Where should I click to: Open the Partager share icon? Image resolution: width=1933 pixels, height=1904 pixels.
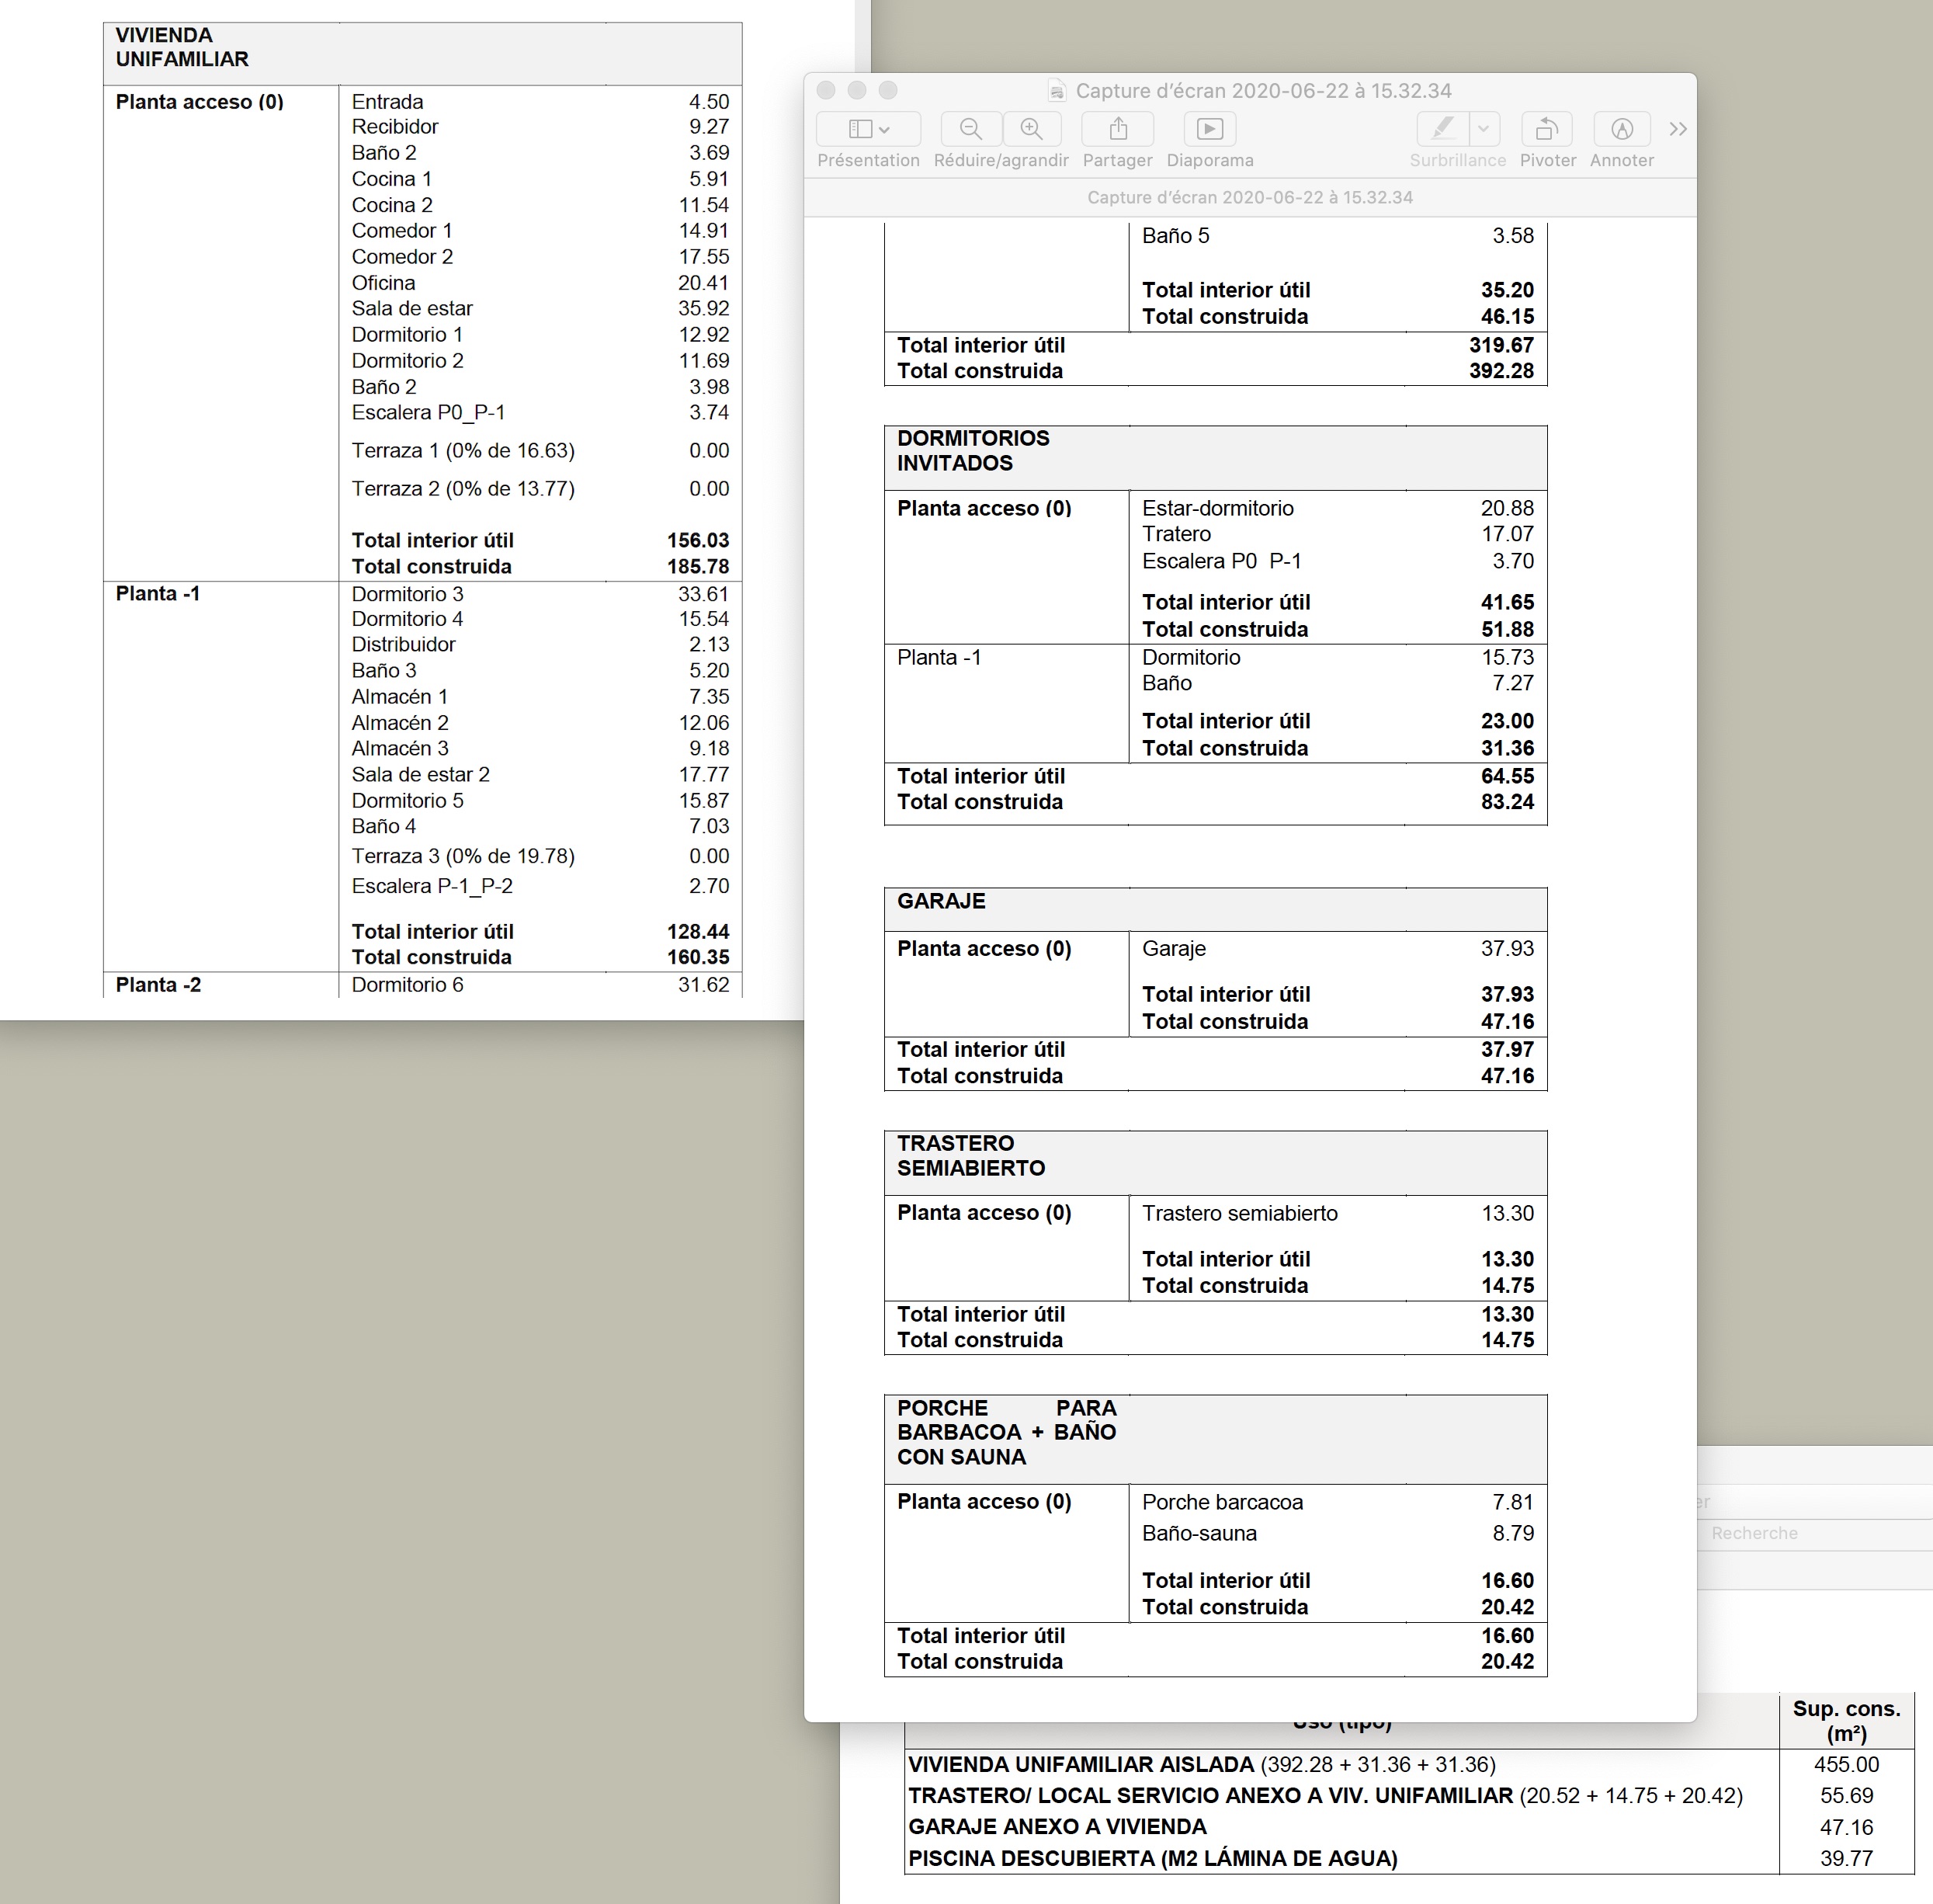point(1117,129)
